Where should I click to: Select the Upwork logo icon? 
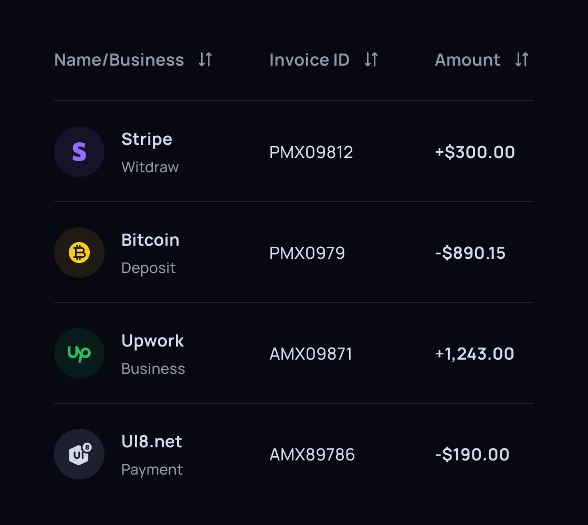[x=79, y=354]
